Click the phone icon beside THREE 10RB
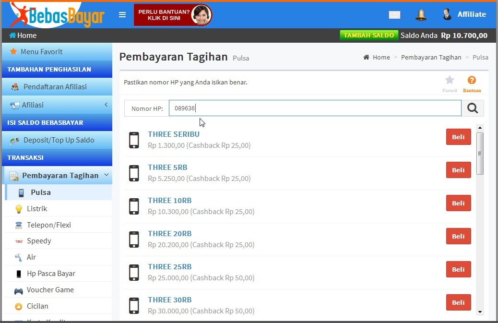The width and height of the screenshot is (498, 323). coord(134,206)
